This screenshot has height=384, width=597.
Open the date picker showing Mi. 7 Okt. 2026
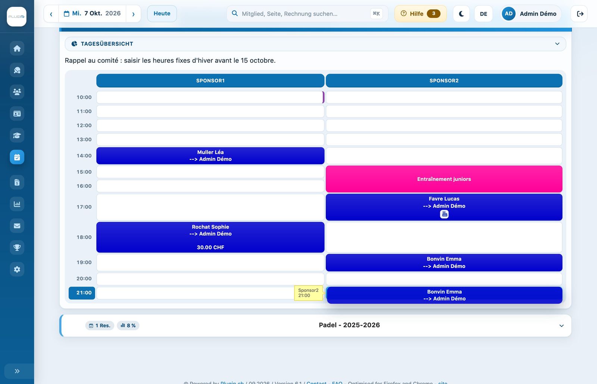pyautogui.click(x=92, y=14)
